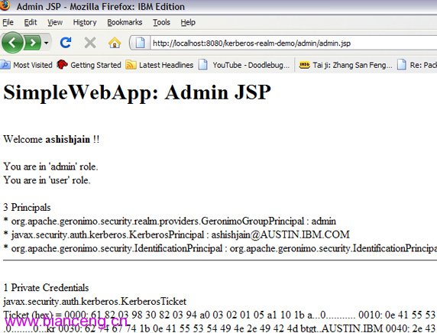This screenshot has width=437, height=333.
Task: Click the 'SimpleWebApp: Admin JSP' heading
Action: click(x=137, y=92)
